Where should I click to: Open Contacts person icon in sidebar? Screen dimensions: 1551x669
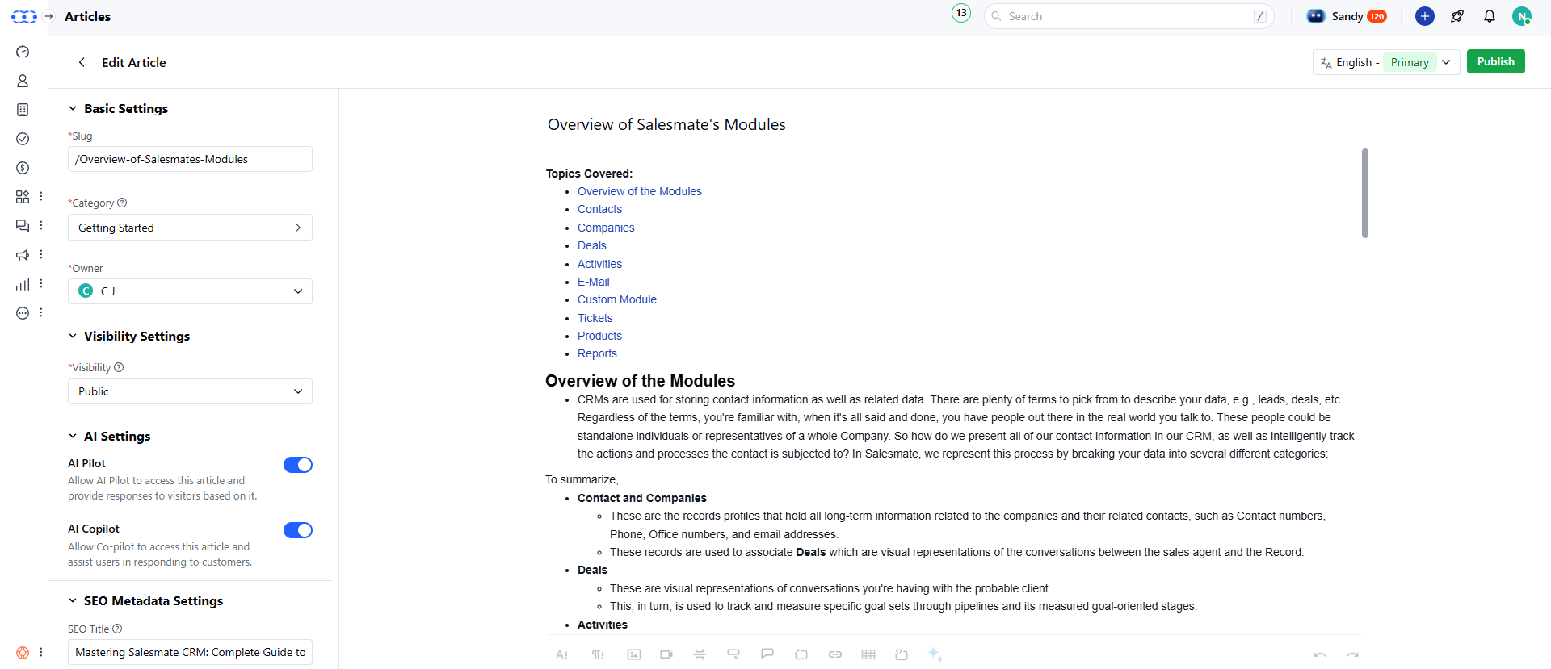[23, 81]
